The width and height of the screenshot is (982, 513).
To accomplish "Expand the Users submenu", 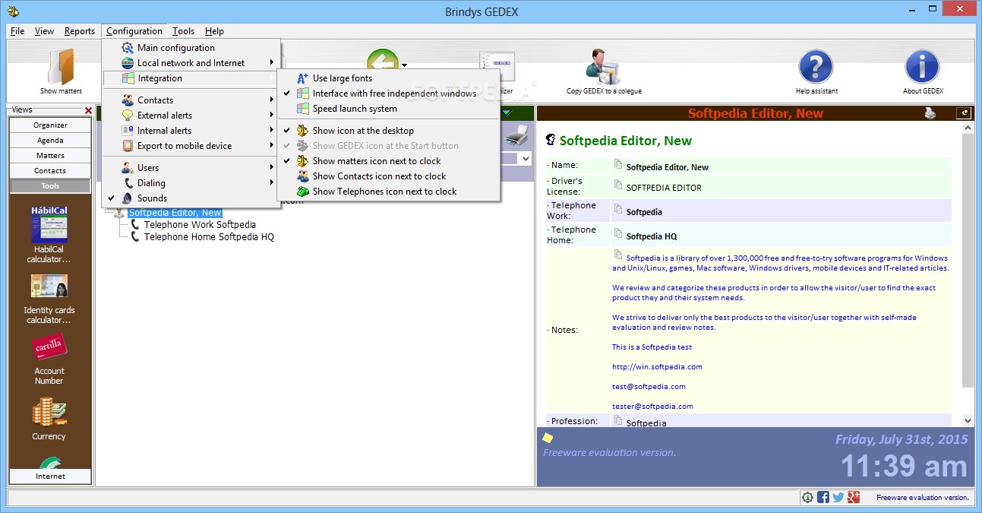I will pyautogui.click(x=191, y=168).
